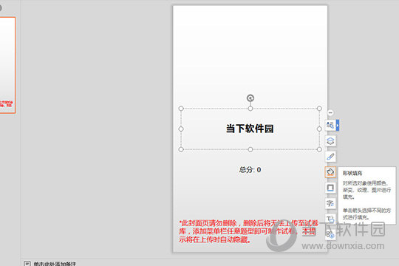Click the shape fill paint bucket icon
Screen dimensions: 399x266
pyautogui.click(x=330, y=172)
